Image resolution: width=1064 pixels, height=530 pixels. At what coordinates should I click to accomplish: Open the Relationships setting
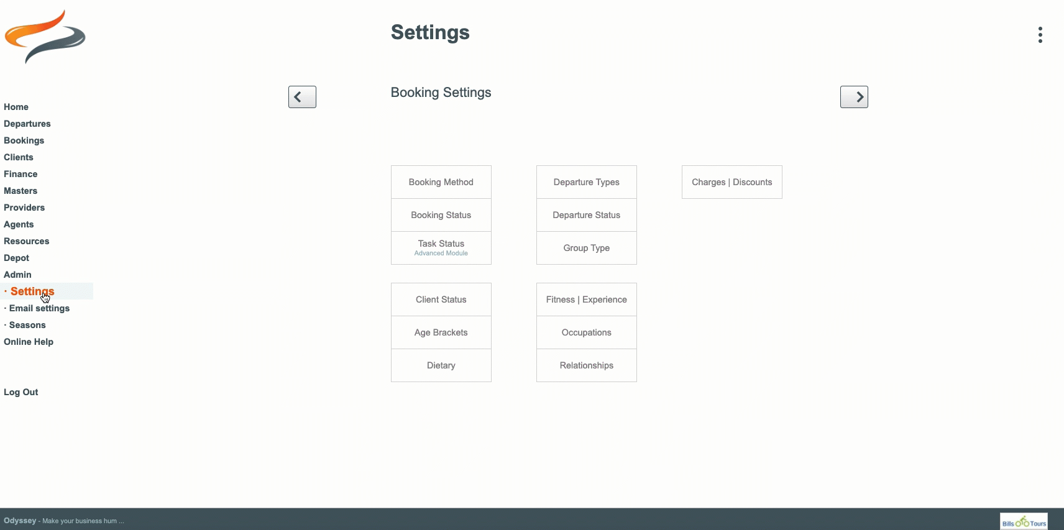(587, 365)
